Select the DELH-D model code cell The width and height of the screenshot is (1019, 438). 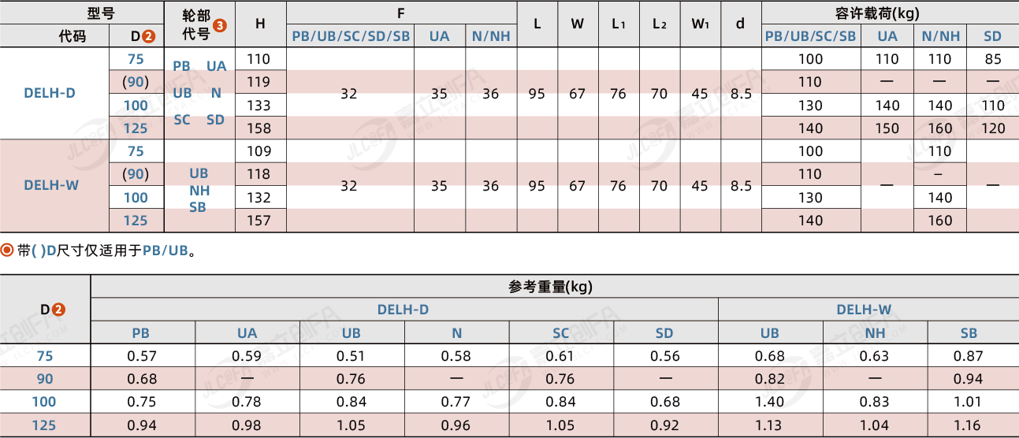50,93
